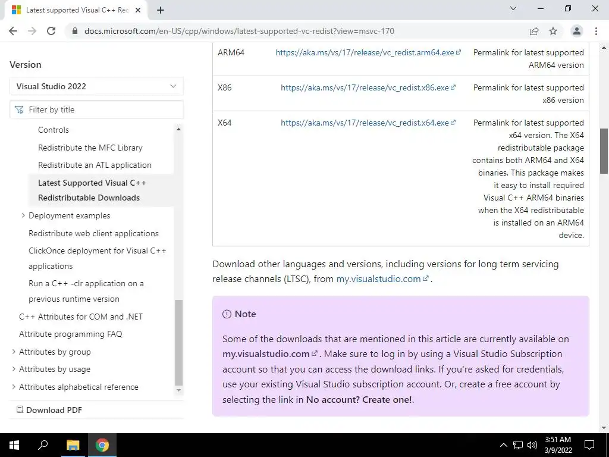Click the address bar URL
This screenshot has width=609, height=457.
pos(239,31)
